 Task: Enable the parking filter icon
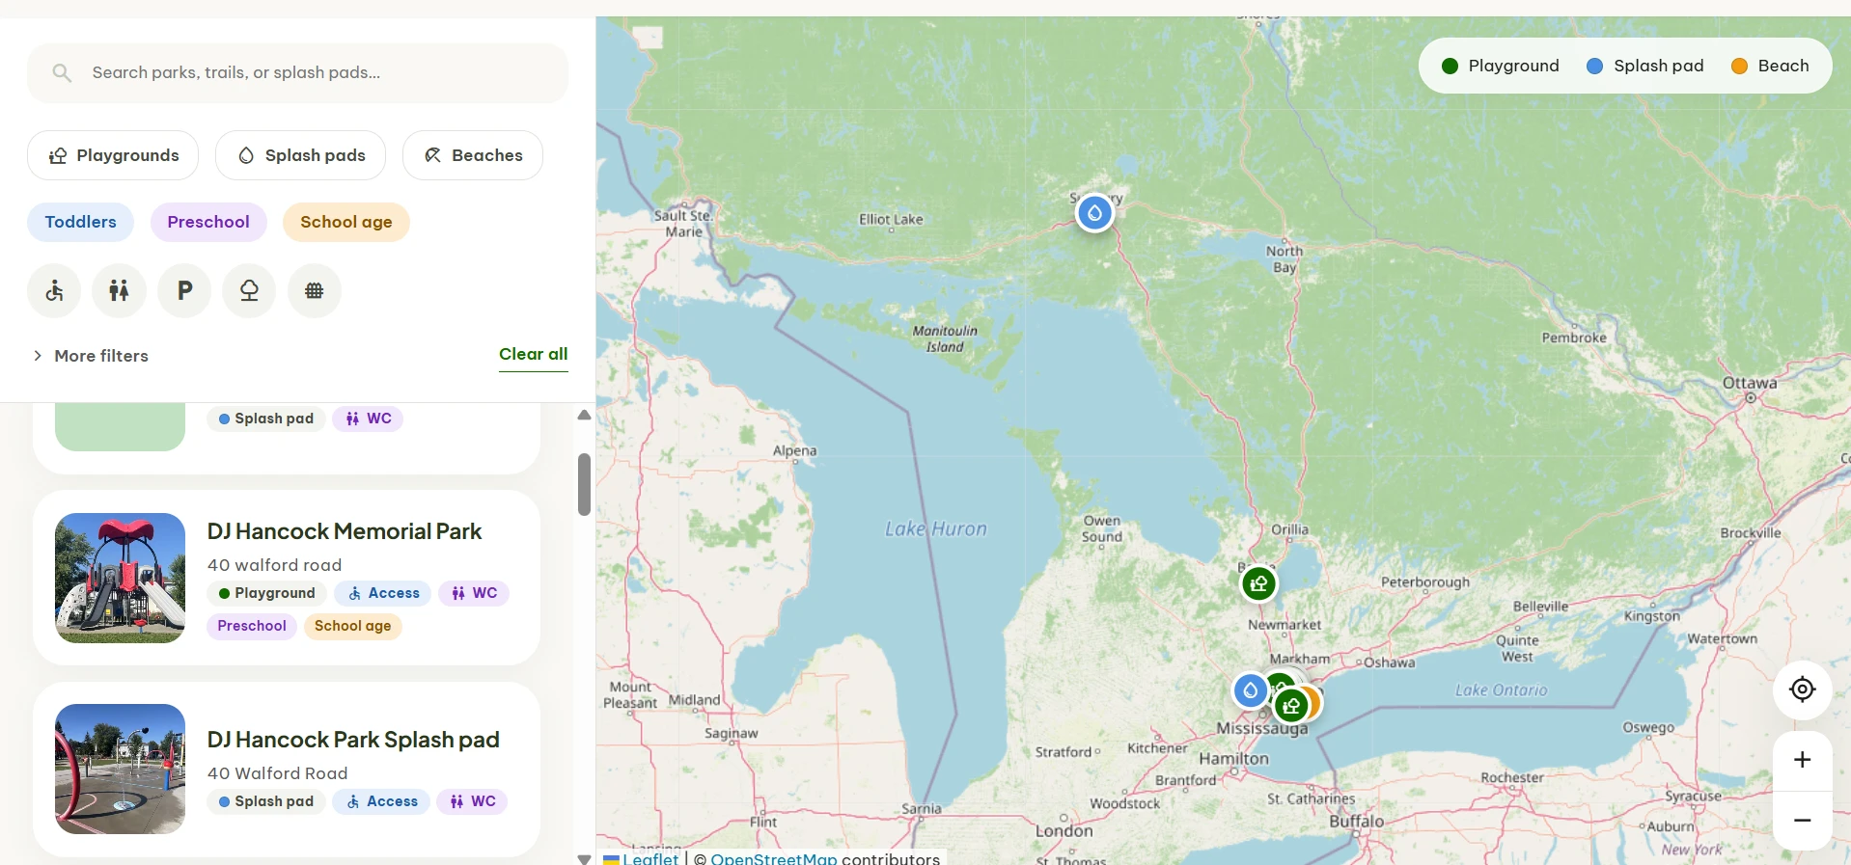[x=184, y=290]
